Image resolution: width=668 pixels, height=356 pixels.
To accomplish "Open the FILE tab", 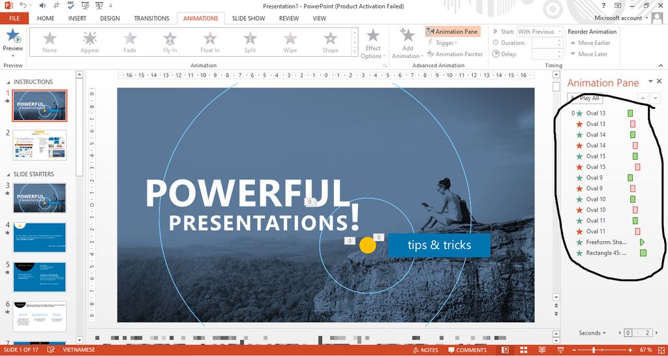I will (x=14, y=18).
